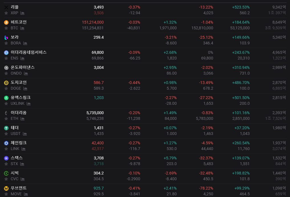Open the chart icon next to DOGE
The width and height of the screenshot is (290, 197).
coord(25,89)
